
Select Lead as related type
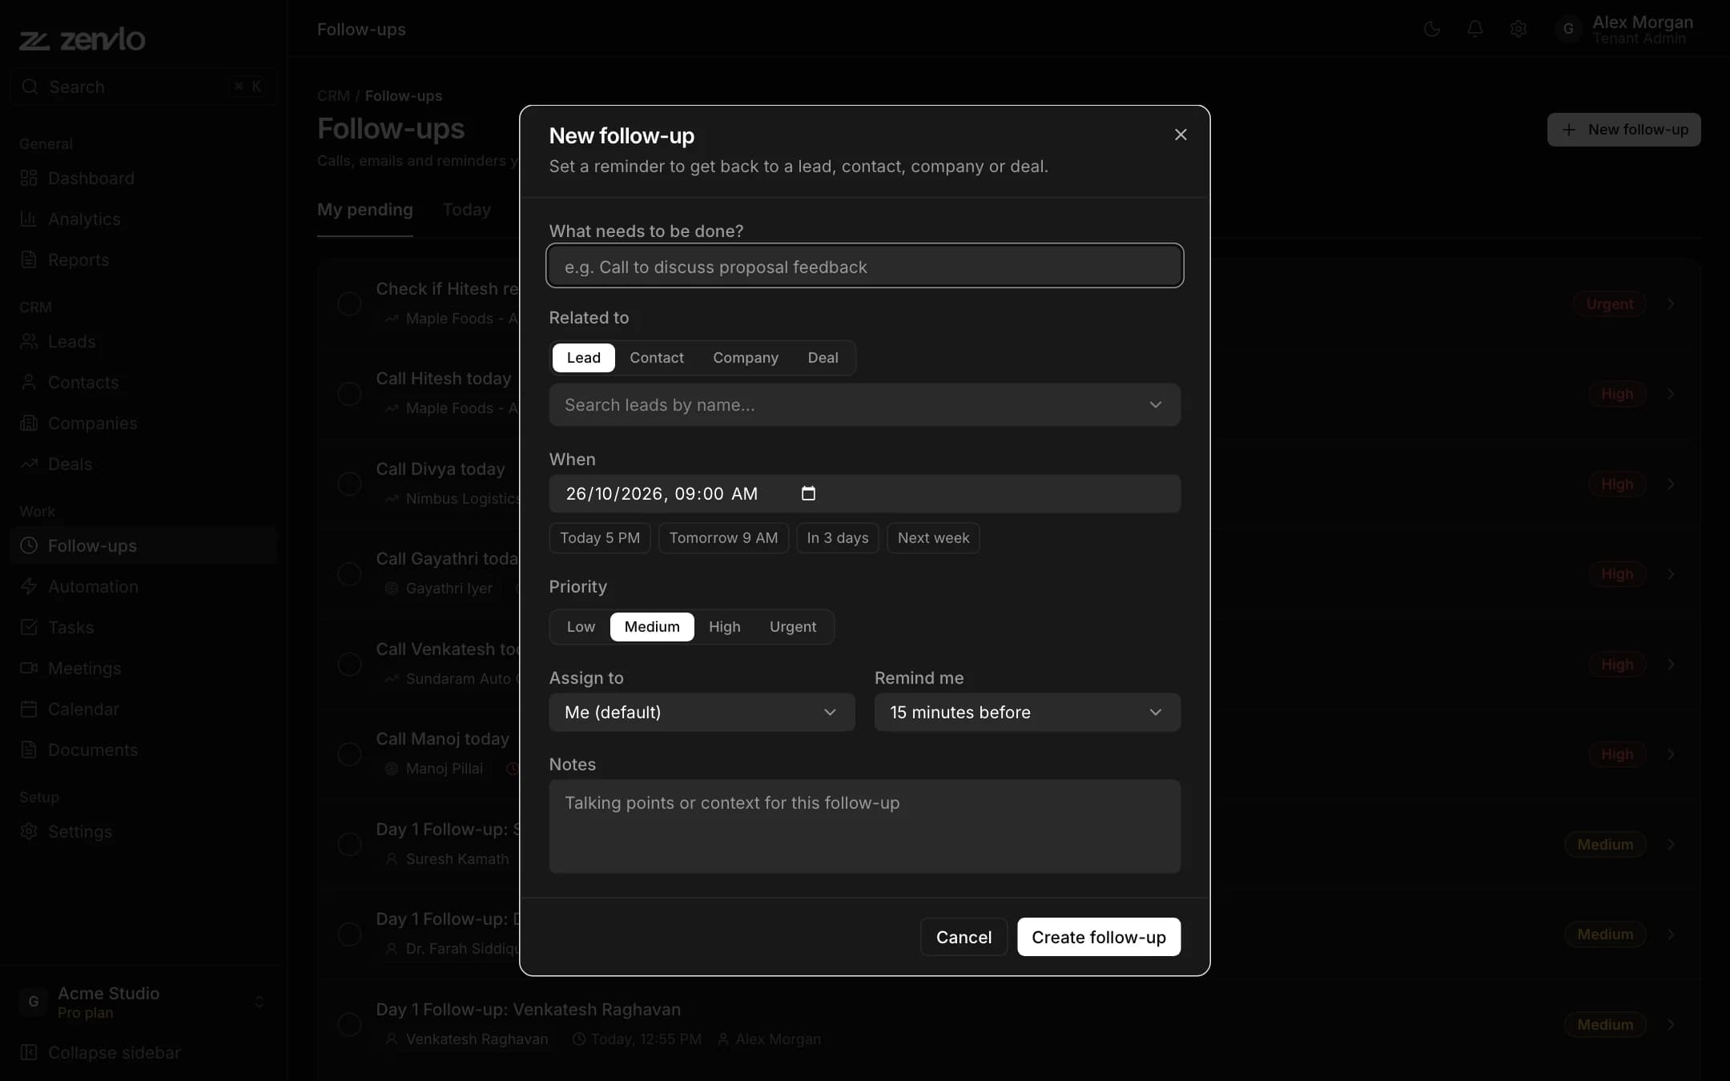(583, 357)
